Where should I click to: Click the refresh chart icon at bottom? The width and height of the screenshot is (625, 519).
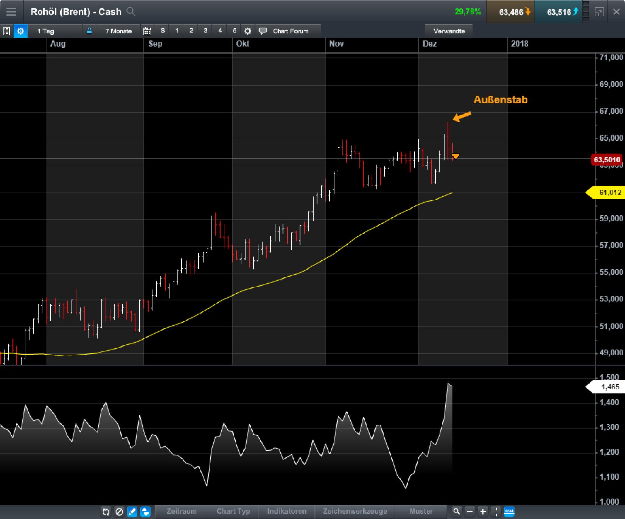click(x=106, y=511)
